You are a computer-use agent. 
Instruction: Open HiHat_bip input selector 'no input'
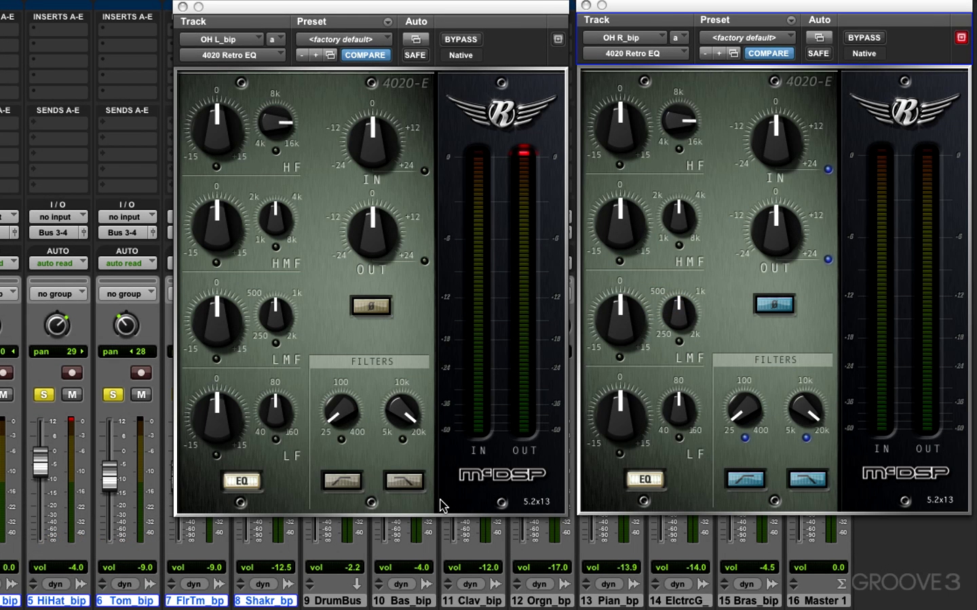(58, 217)
